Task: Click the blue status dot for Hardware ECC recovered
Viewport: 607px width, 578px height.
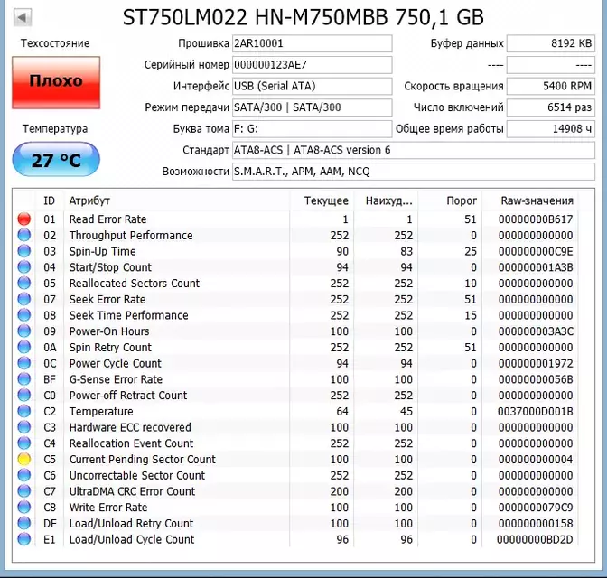Action: (x=24, y=427)
